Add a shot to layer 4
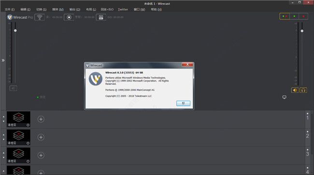314x175 pixels. [x=41, y=173]
